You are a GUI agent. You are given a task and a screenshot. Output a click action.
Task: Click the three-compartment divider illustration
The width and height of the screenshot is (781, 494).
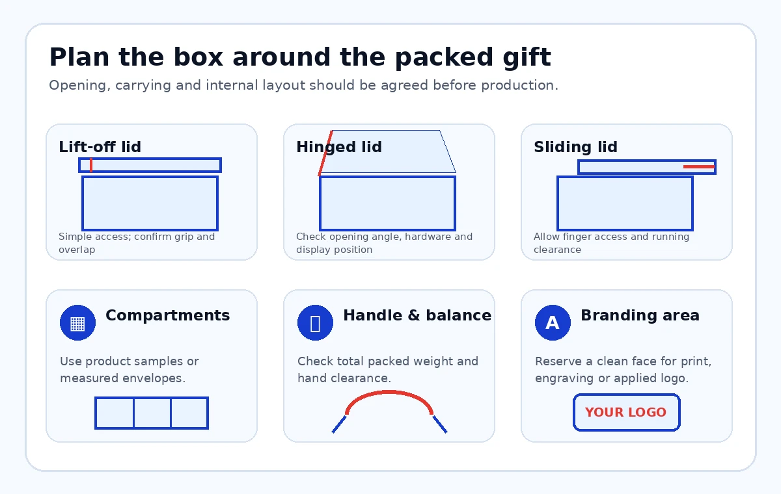pyautogui.click(x=152, y=413)
